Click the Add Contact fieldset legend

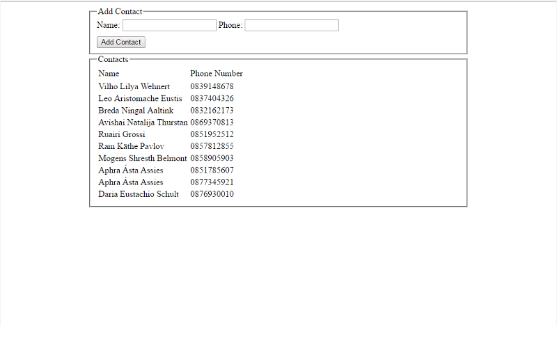click(120, 11)
